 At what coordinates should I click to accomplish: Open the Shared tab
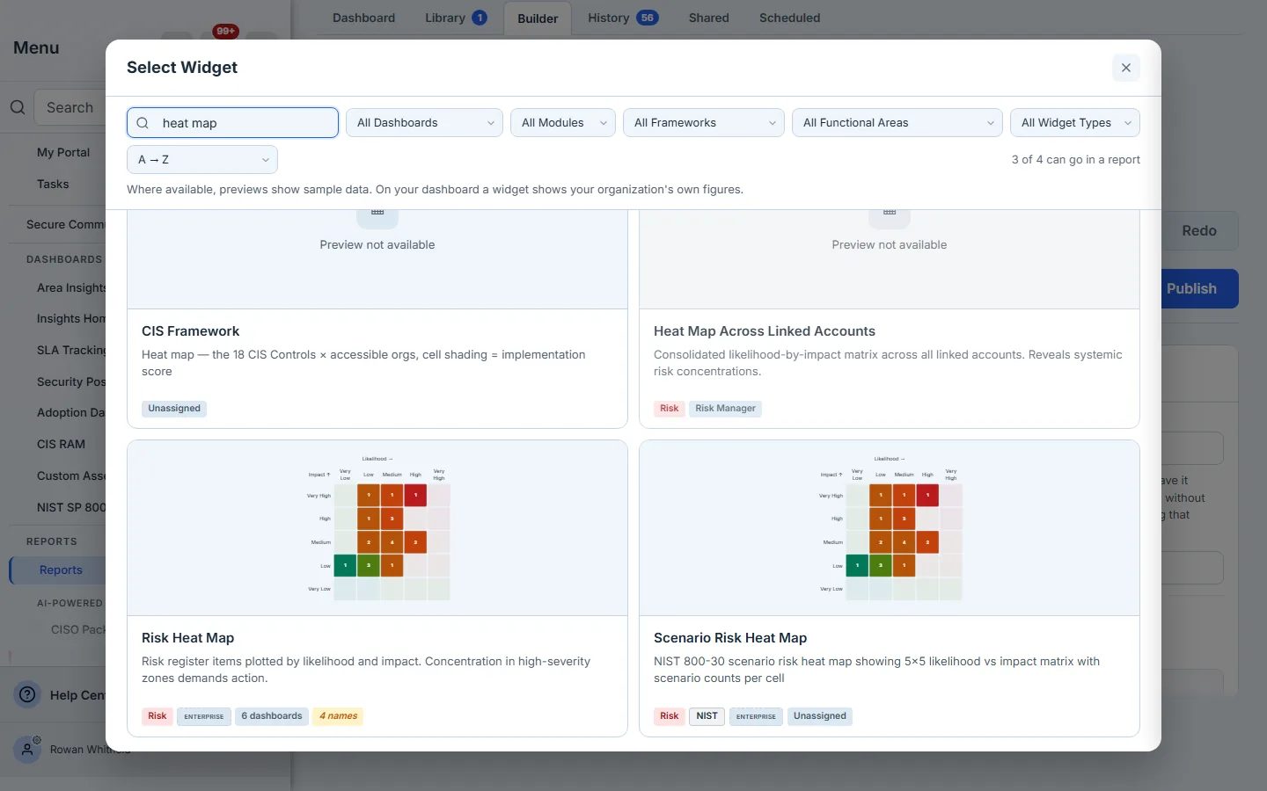(709, 18)
